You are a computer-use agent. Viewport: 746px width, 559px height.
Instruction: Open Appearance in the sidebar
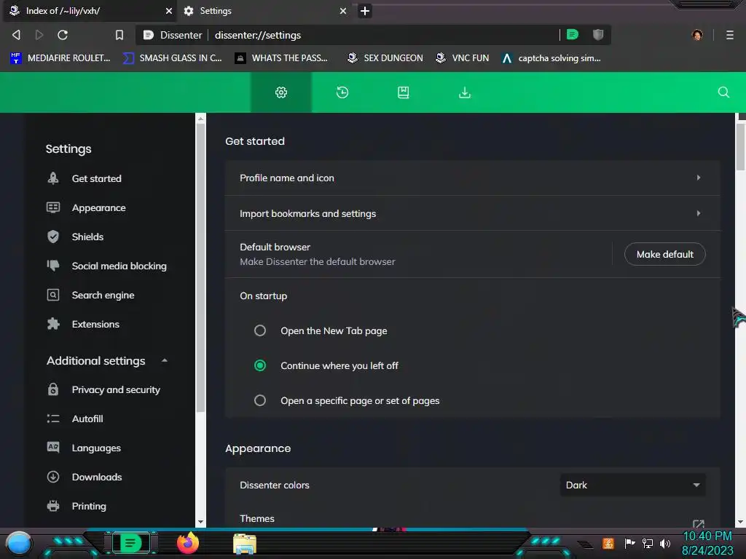99,207
